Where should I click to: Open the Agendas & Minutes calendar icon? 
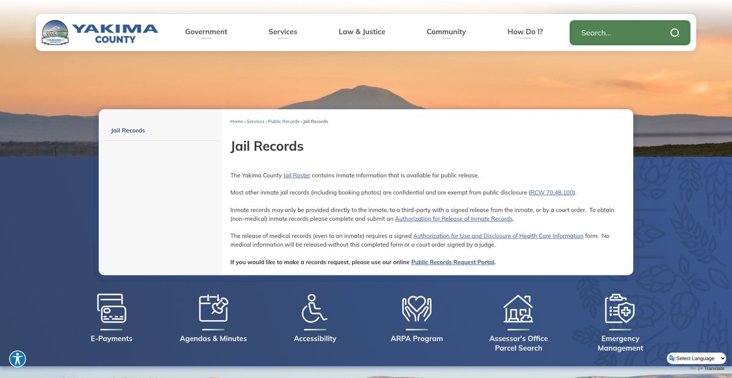[213, 308]
